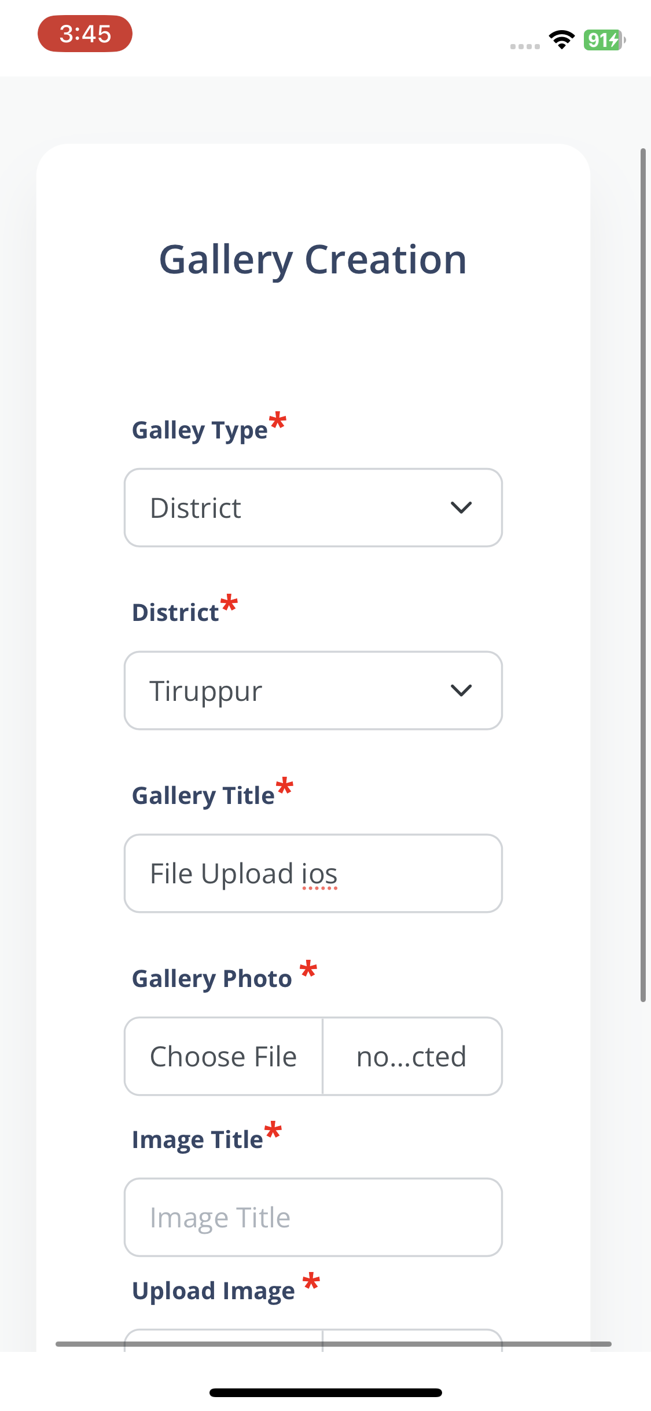Open the District dropdown showing Tiruppur
Viewport: 651px width, 1411px height.
point(313,690)
